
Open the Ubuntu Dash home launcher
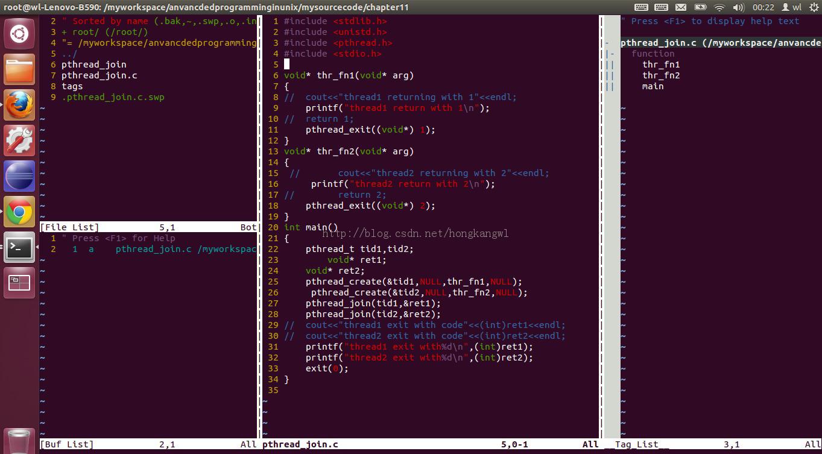pyautogui.click(x=19, y=34)
